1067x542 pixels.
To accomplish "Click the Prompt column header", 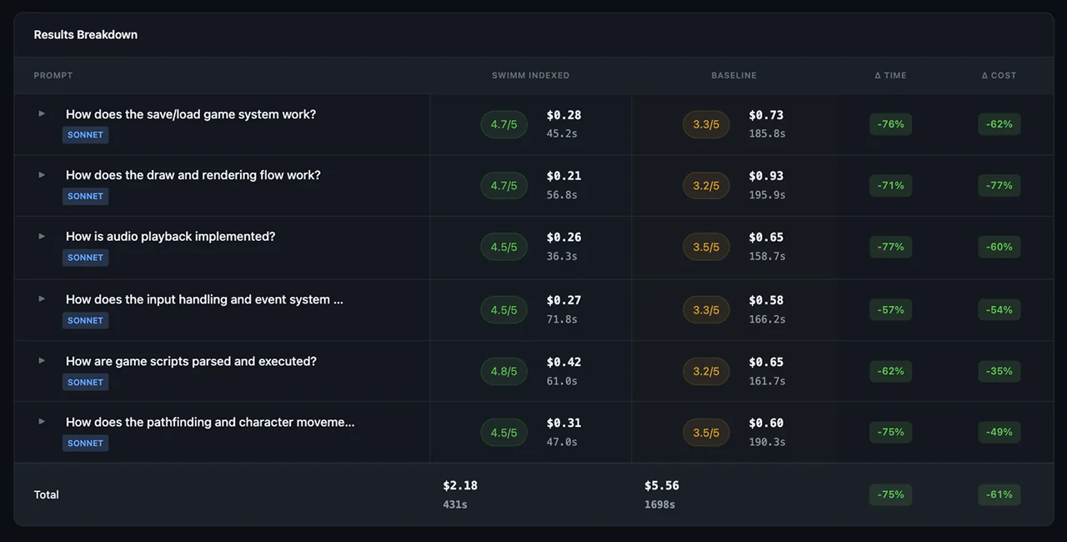I will (53, 75).
